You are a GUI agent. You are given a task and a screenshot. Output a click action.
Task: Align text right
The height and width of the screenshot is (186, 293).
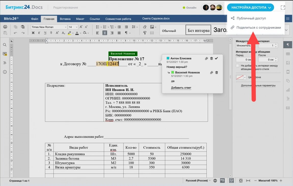pos(112,33)
